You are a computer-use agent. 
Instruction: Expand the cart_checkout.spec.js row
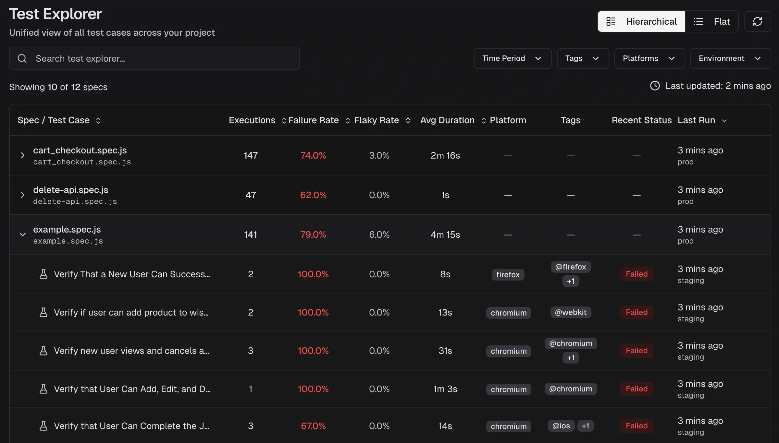[22, 155]
